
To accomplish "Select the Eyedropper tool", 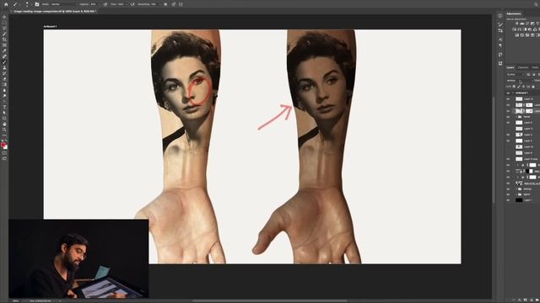I will click(x=4, y=50).
